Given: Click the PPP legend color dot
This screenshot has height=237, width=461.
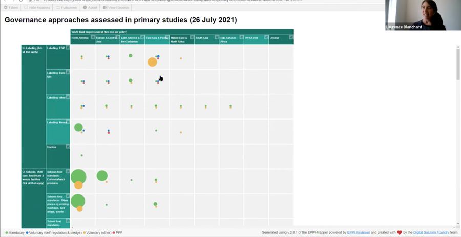Looking at the screenshot, I should coord(114,233).
